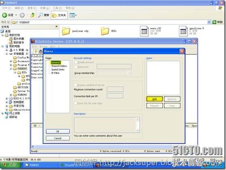Toggle the Enable account checkbox

(x=76, y=62)
